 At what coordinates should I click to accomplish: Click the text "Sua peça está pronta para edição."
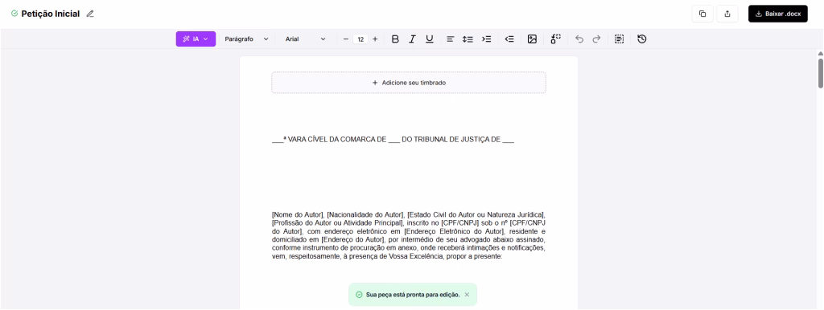pyautogui.click(x=413, y=295)
